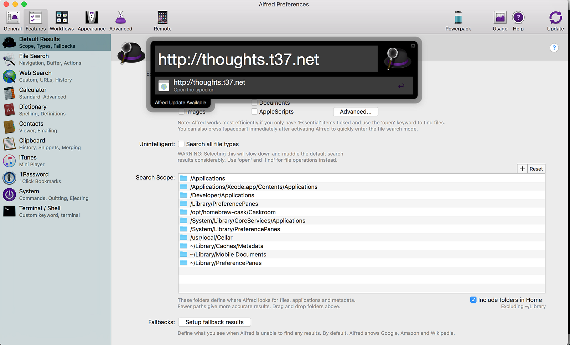Select the /Applications scope row
Screen dimensions: 570x345
[362, 178]
